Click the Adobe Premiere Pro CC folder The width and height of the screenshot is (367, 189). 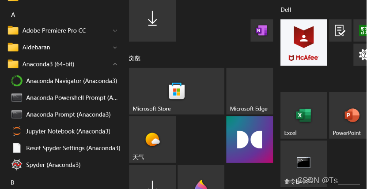click(62, 30)
